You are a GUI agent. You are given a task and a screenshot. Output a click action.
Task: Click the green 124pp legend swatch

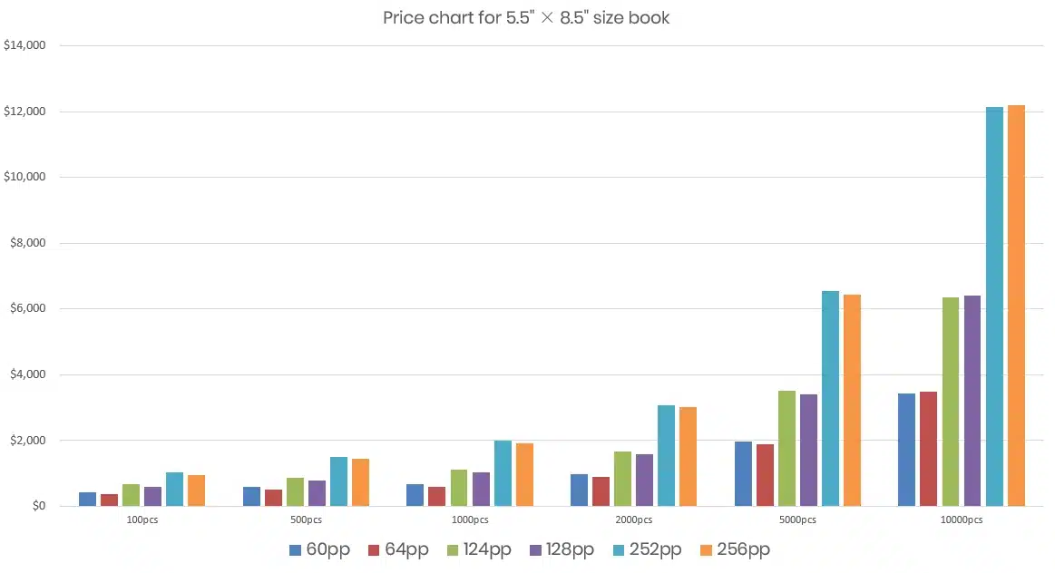[453, 550]
